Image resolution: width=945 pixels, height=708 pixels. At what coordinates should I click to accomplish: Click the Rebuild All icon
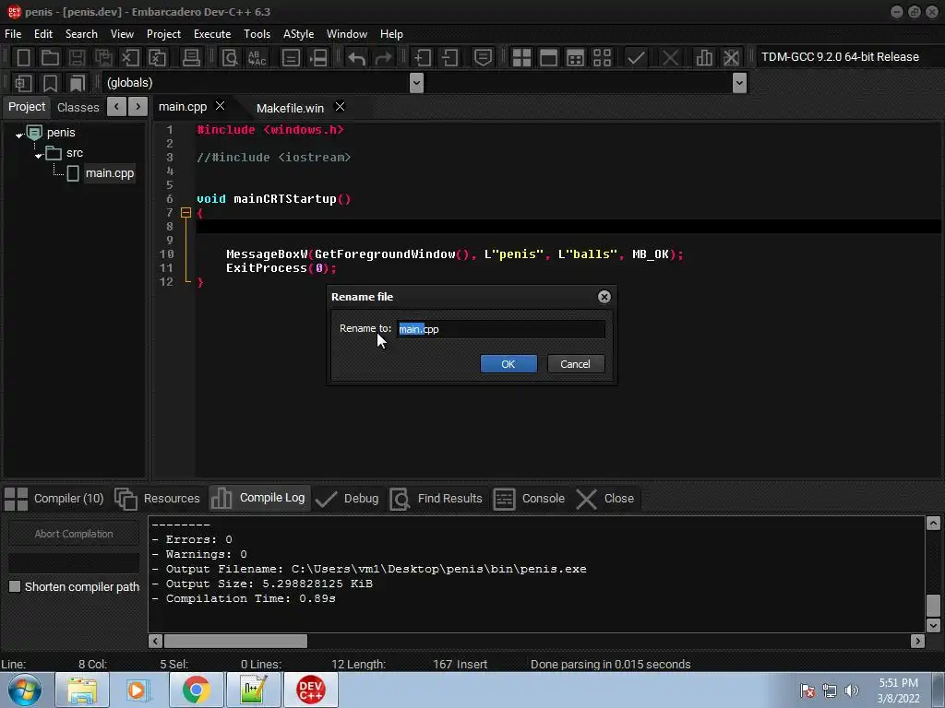pos(602,57)
